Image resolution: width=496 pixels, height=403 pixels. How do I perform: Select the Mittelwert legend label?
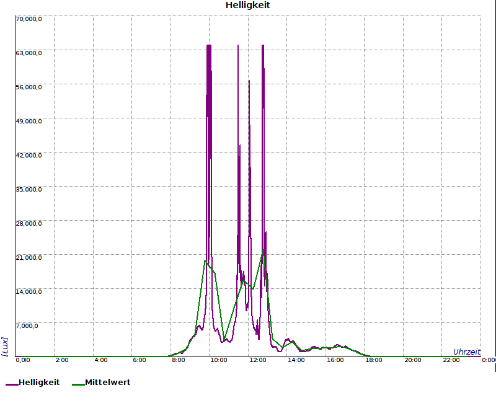pos(107,383)
